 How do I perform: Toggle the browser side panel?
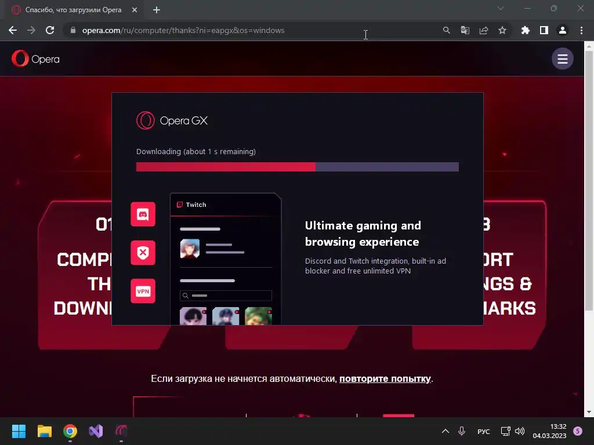pyautogui.click(x=544, y=30)
